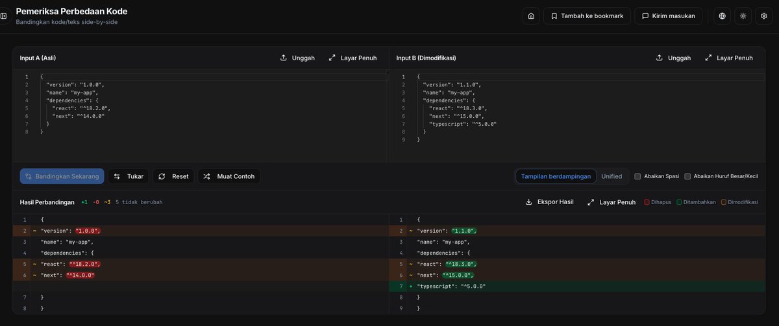
Task: Click "^18.2.0" in left diff result
Action: (85, 264)
